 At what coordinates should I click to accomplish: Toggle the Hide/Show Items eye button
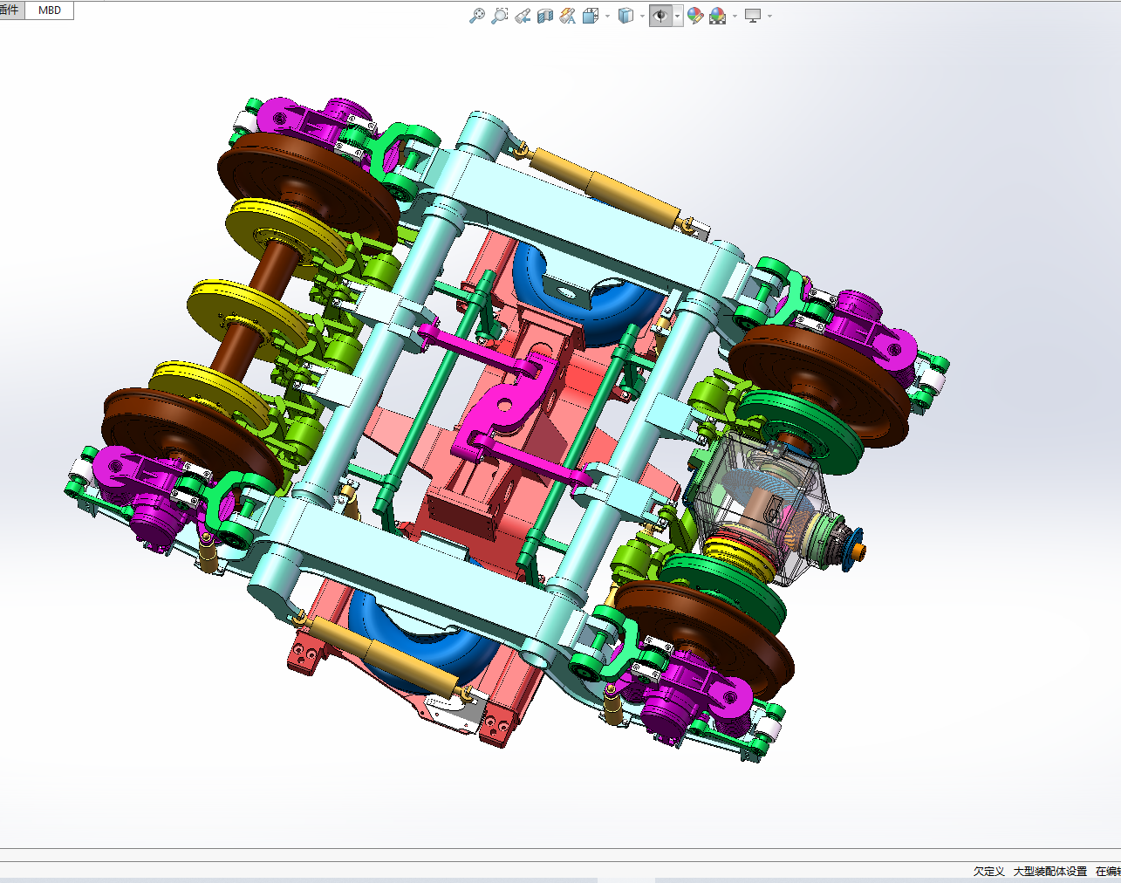[660, 16]
